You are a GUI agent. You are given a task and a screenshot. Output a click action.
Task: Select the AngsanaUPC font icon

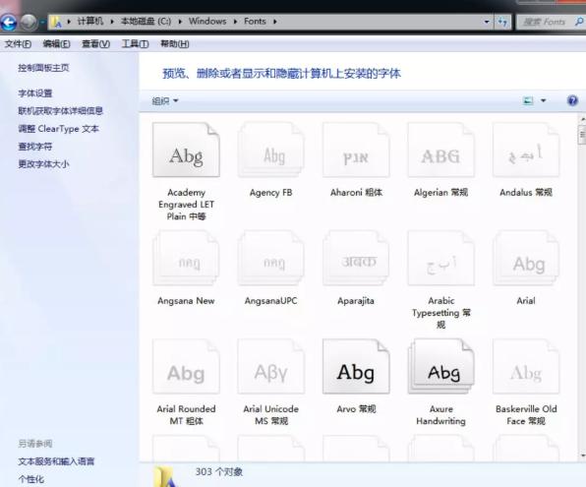click(271, 258)
